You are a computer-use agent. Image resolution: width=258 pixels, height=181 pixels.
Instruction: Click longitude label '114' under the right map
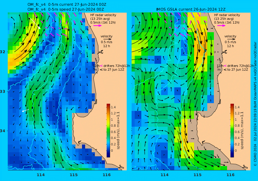coord(164,175)
